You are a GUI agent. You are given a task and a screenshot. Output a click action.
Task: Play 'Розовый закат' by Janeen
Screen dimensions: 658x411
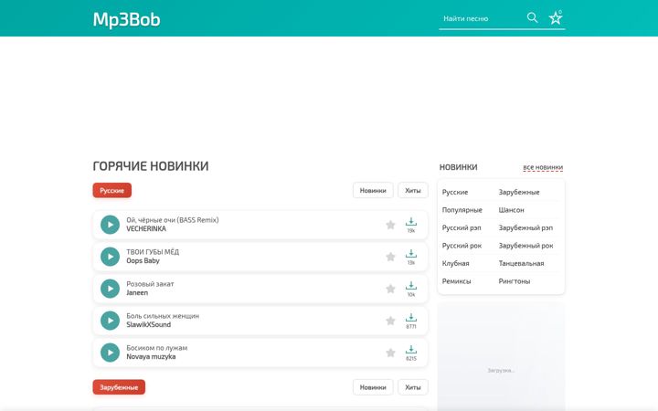(110, 289)
